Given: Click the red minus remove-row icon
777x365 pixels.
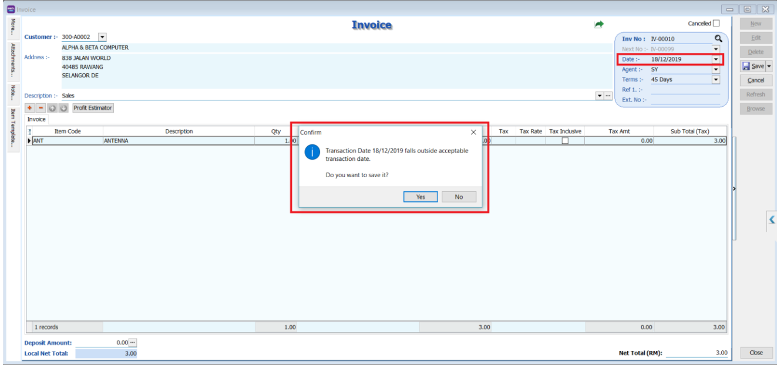Looking at the screenshot, I should (41, 108).
